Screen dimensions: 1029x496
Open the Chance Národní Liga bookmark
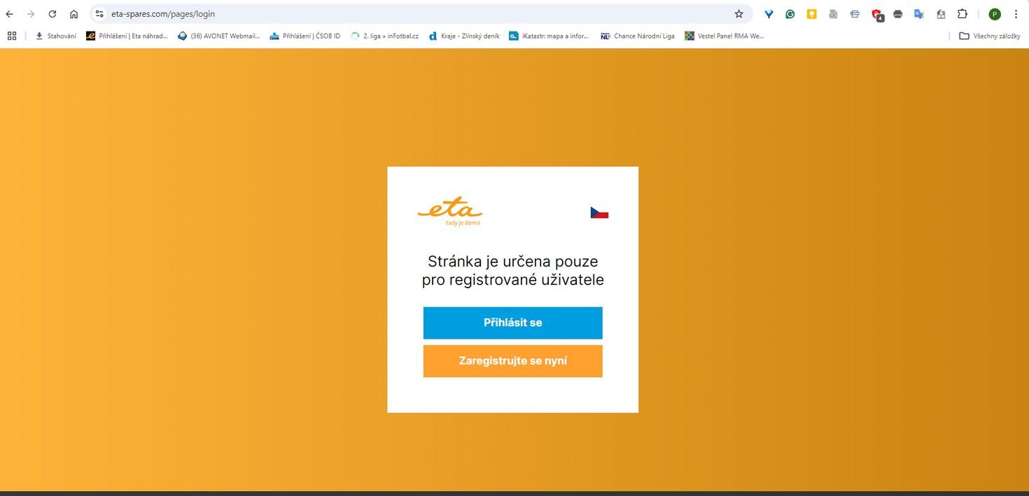[638, 36]
